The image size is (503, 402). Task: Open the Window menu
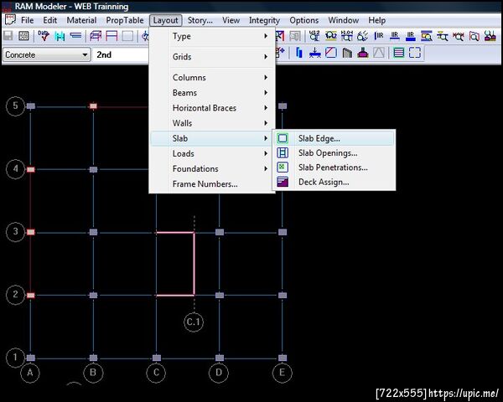click(343, 20)
